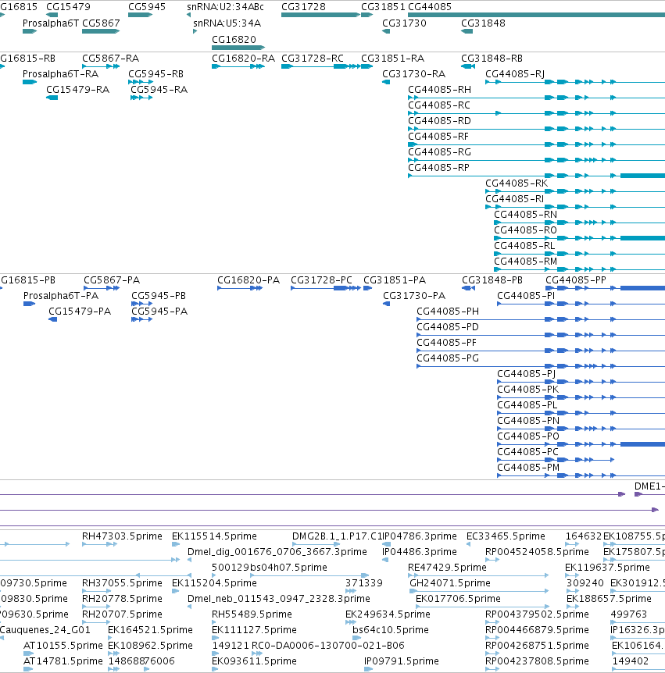Select protein label "CG44085-PC"
665x673 pixels.
point(527,452)
